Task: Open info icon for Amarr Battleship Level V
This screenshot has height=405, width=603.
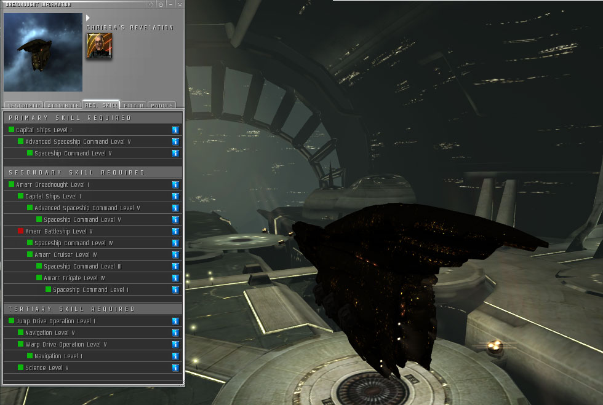Action: tap(175, 231)
